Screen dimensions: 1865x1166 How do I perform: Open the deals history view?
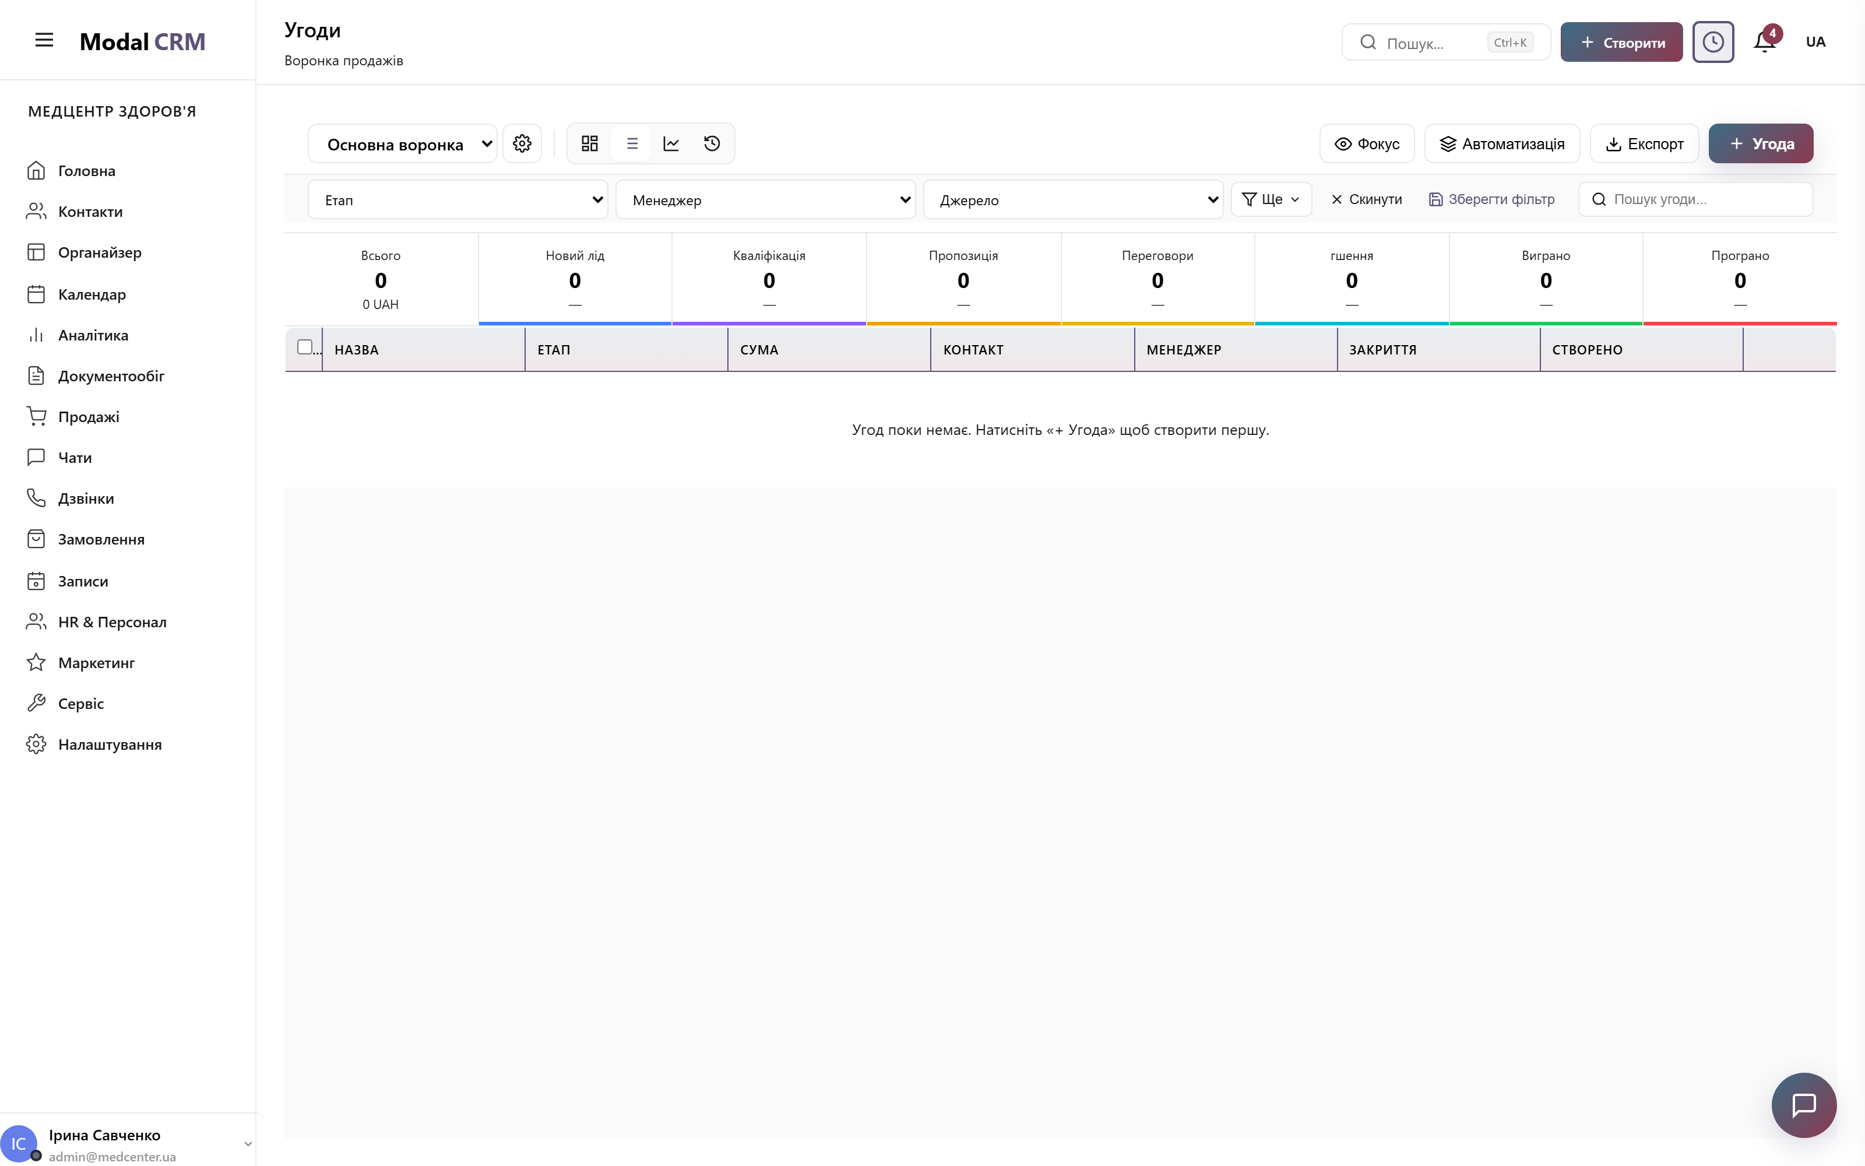[x=712, y=143]
